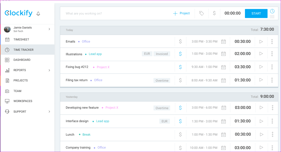Viewport: 281px width, 152px height.
Task: Toggle the billable status of Fixing bug #212
Action: click(180, 67)
